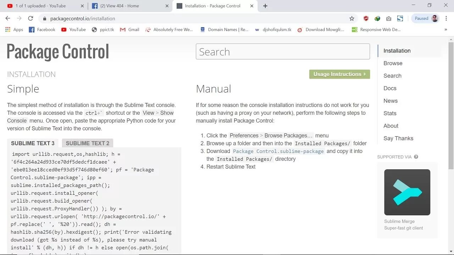Reload the page with the refresh icon
The width and height of the screenshot is (454, 255).
click(x=31, y=18)
